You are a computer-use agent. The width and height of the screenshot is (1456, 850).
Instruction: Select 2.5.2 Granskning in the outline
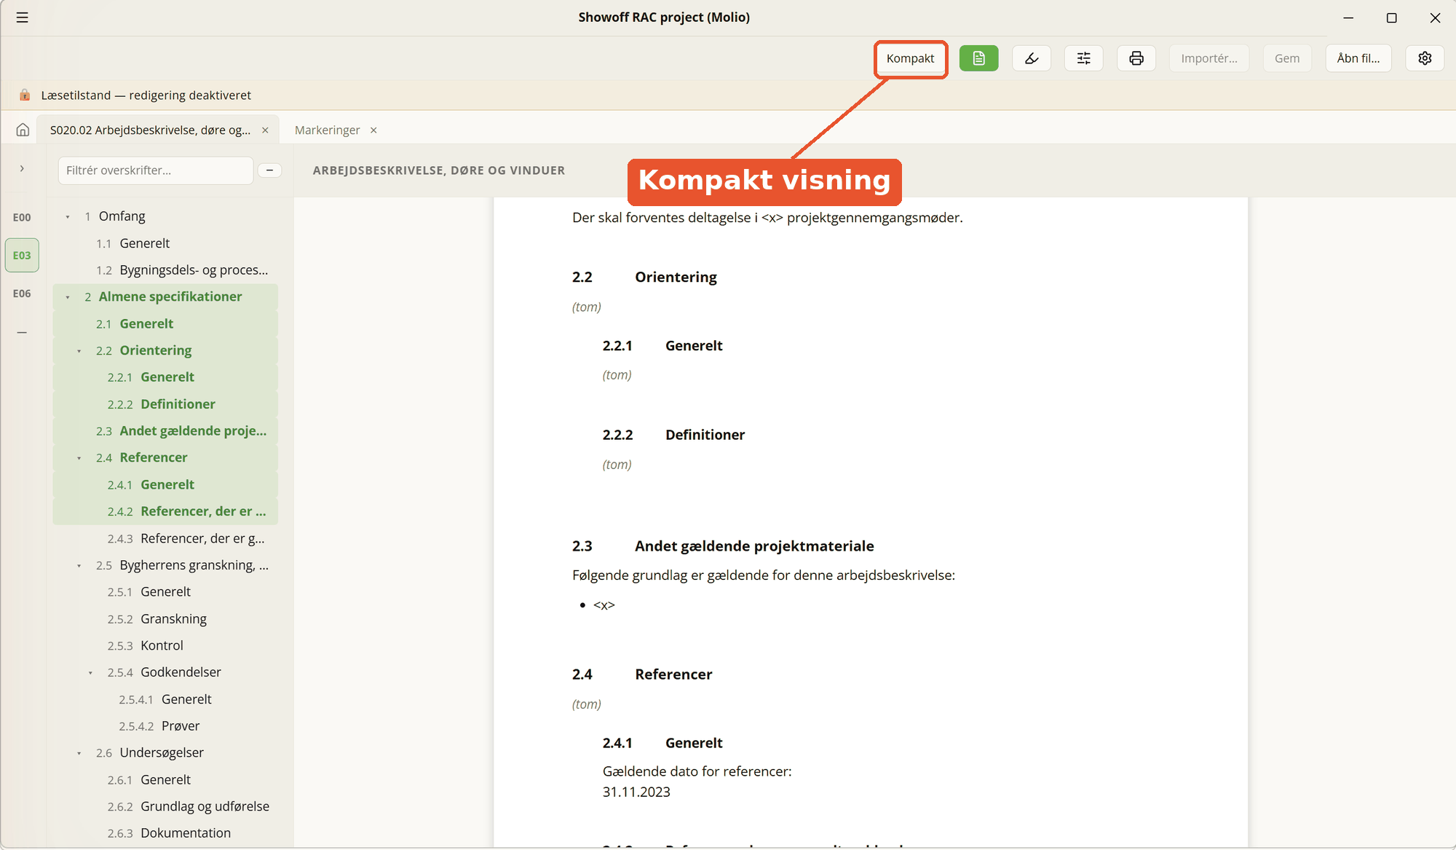[x=166, y=619]
